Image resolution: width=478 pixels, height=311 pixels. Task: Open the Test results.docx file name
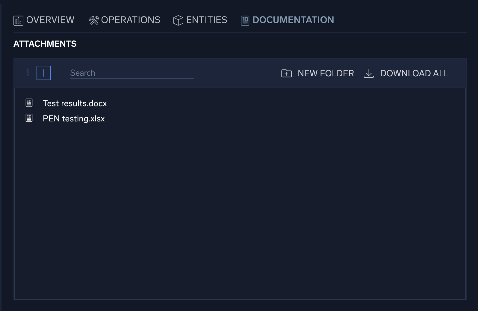tap(75, 103)
